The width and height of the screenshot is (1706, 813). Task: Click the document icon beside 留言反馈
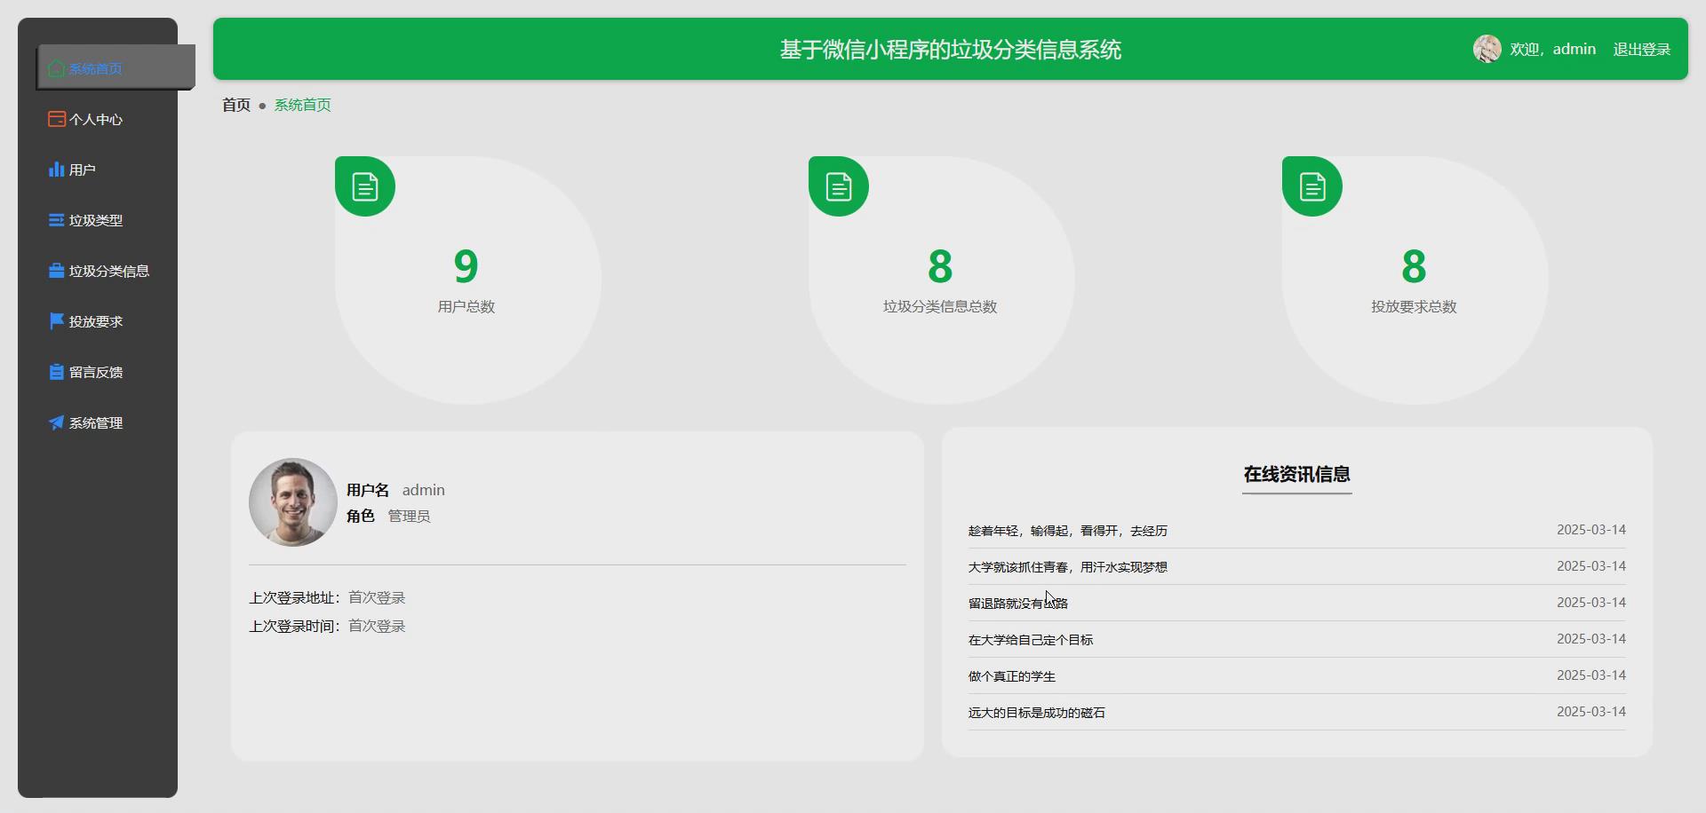click(57, 371)
